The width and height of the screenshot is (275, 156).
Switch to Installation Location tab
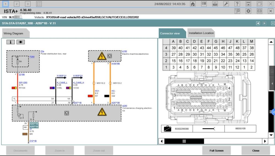click(x=201, y=33)
